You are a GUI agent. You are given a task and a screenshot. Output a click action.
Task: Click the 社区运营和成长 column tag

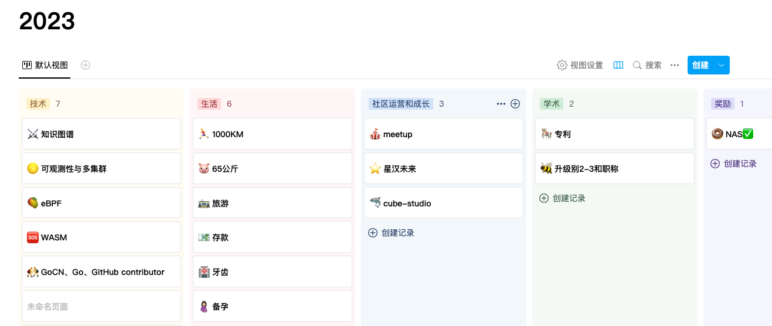pos(401,104)
